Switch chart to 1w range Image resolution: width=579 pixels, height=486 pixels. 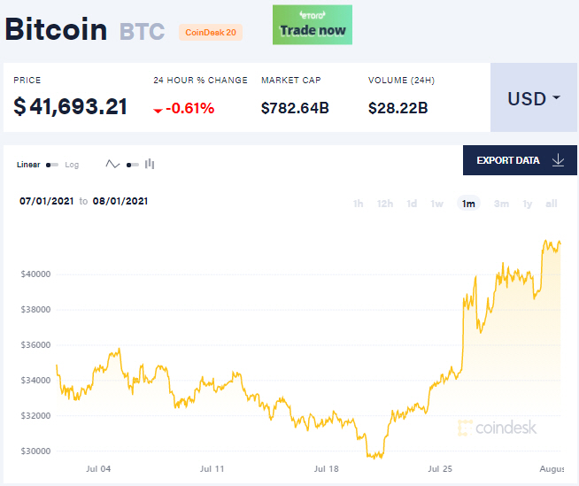[436, 204]
